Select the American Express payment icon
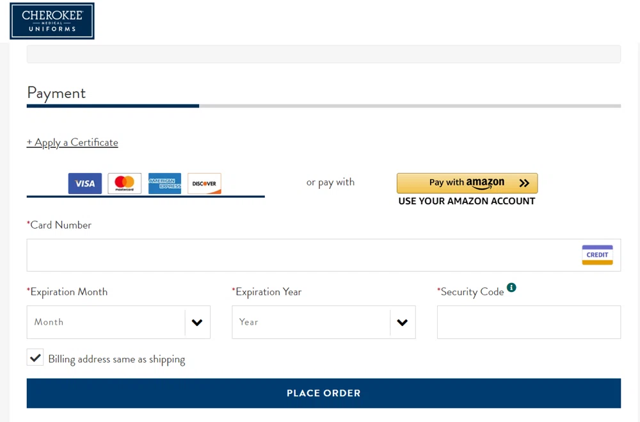 click(x=164, y=183)
